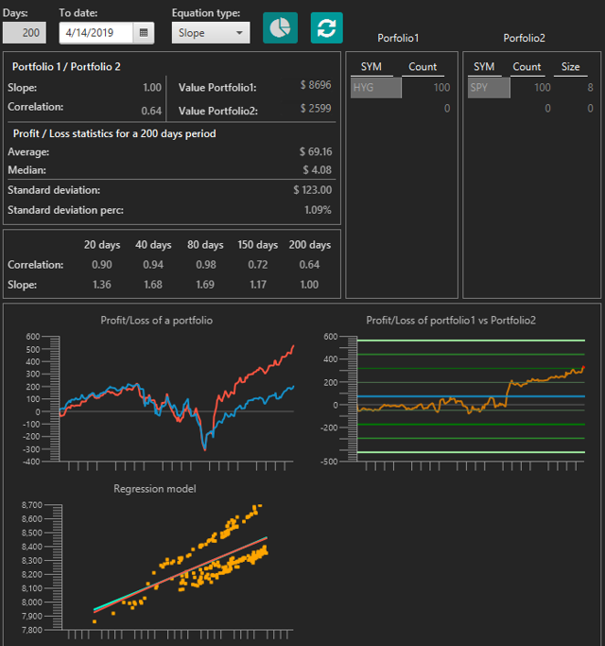Click the Profit/Loss of portfolio1 vs Portfolio2 title
This screenshot has height=646, width=605.
click(451, 321)
